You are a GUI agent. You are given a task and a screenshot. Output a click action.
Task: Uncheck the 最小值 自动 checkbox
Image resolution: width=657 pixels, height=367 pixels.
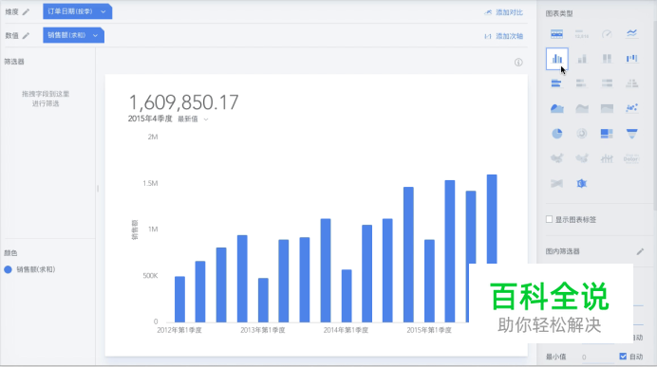click(623, 357)
